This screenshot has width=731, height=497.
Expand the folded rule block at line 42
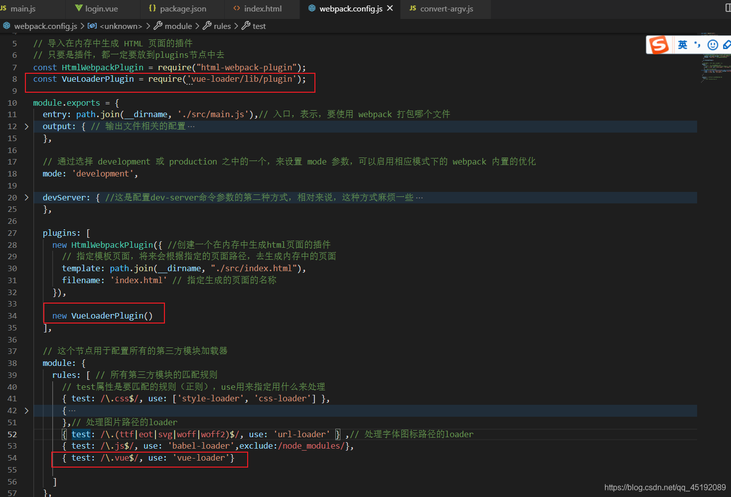26,411
